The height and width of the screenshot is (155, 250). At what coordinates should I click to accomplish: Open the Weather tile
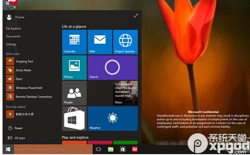(x=113, y=119)
